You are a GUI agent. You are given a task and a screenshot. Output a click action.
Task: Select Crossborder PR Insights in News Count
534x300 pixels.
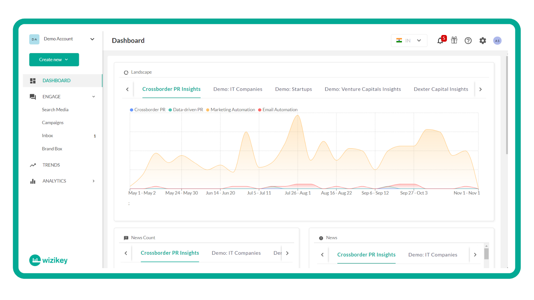coord(170,253)
